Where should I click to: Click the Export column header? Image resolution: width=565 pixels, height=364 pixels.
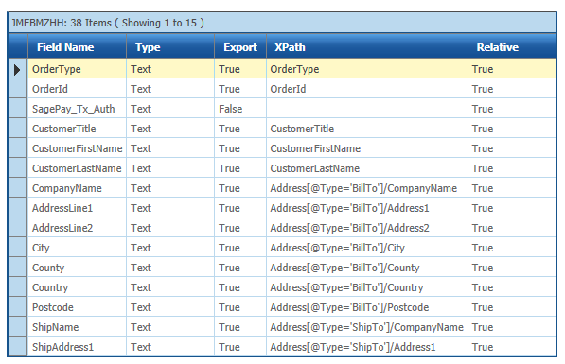(240, 47)
